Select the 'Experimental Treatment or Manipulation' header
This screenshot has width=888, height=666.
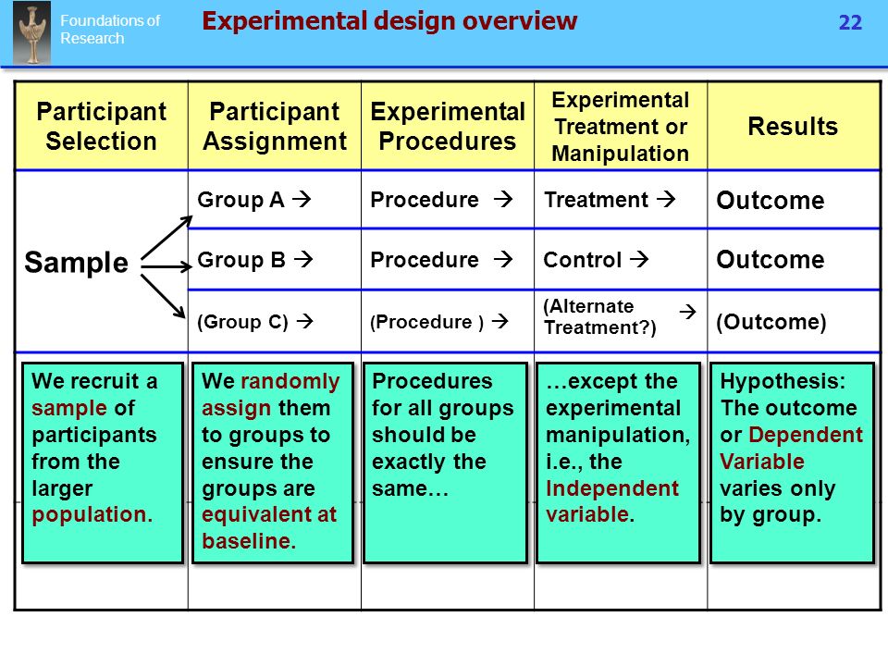coord(621,126)
